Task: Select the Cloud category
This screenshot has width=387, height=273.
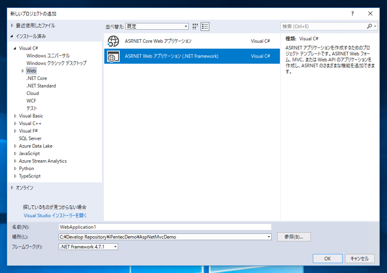Action: pos(32,93)
